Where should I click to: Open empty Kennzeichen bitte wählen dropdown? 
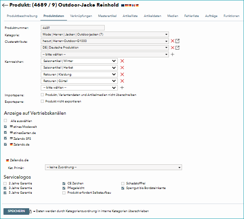79,88
